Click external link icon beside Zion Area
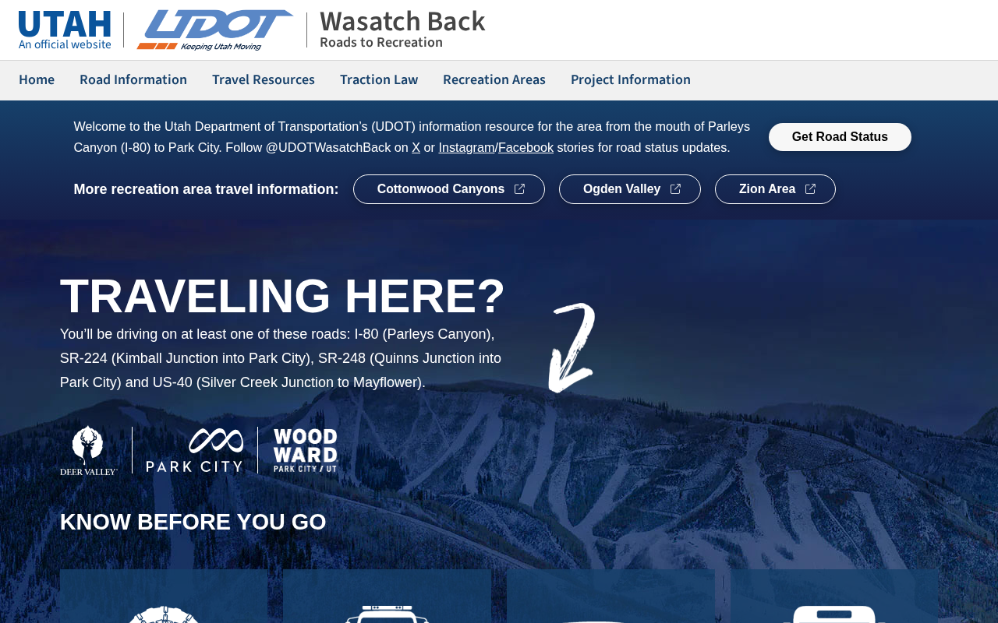The height and width of the screenshot is (623, 998). pyautogui.click(x=810, y=189)
